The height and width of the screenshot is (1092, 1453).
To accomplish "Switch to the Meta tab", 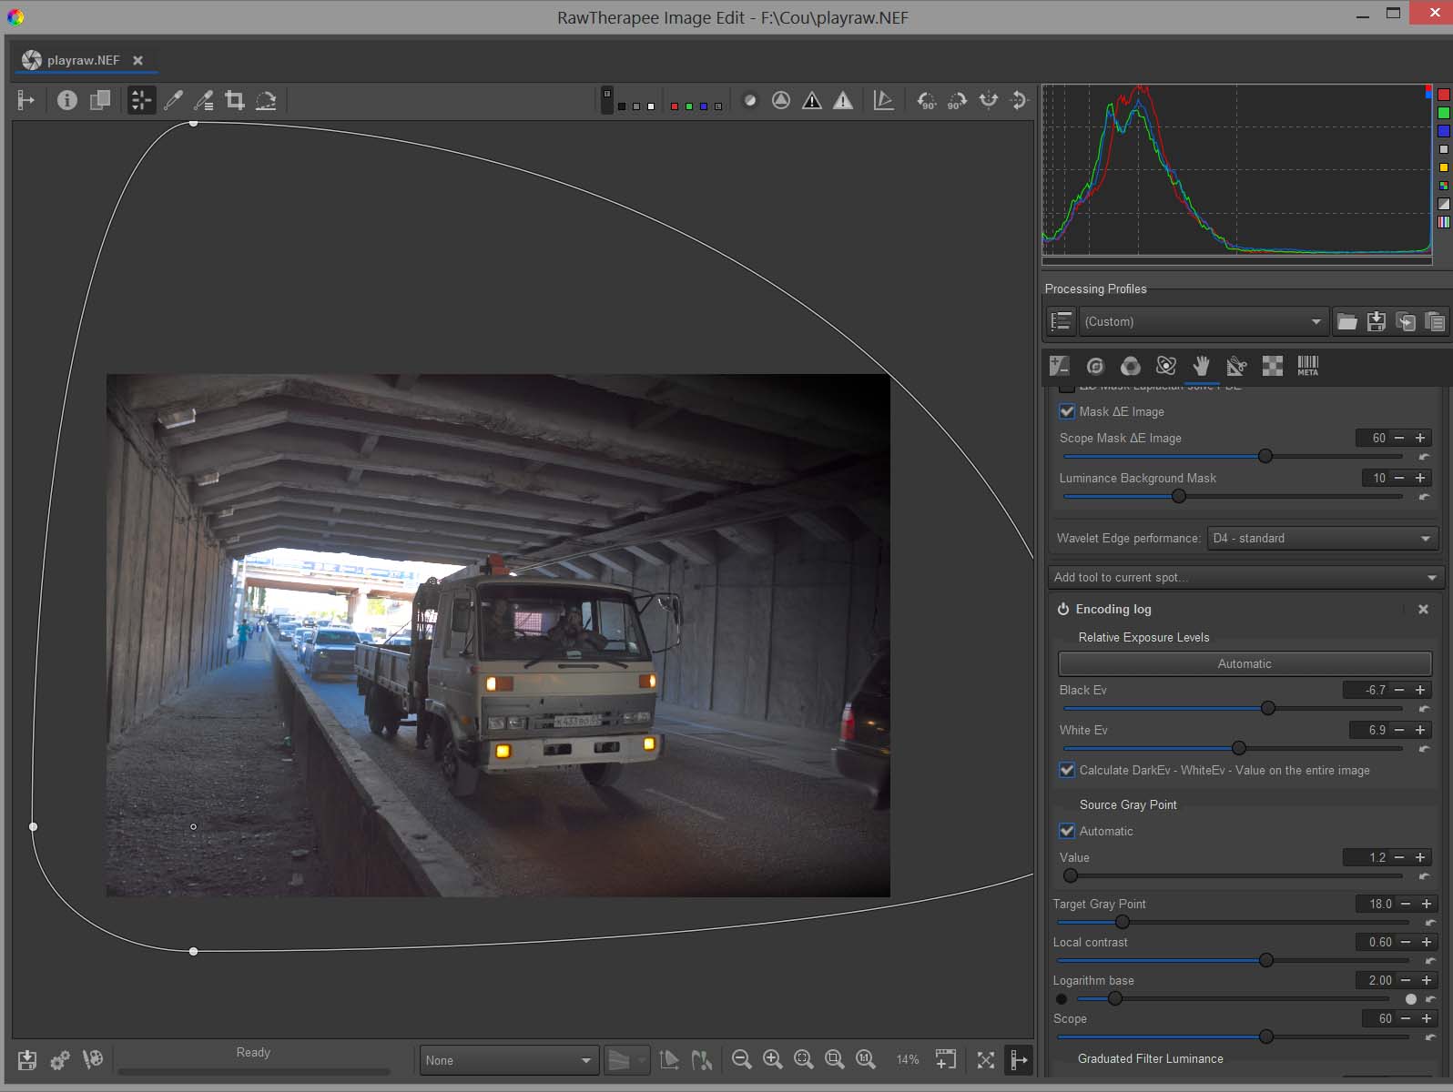I will pos(1307,366).
